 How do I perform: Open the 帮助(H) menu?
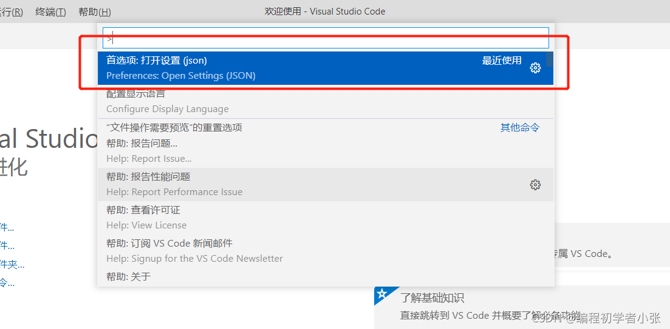pyautogui.click(x=95, y=12)
